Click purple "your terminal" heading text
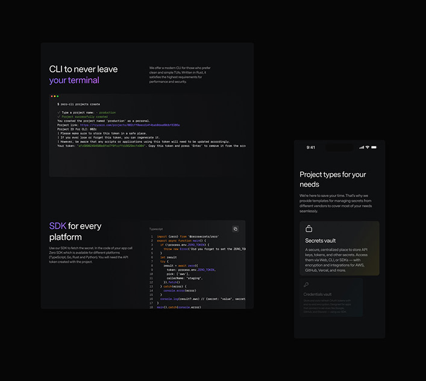Image resolution: width=426 pixels, height=381 pixels. tap(74, 80)
